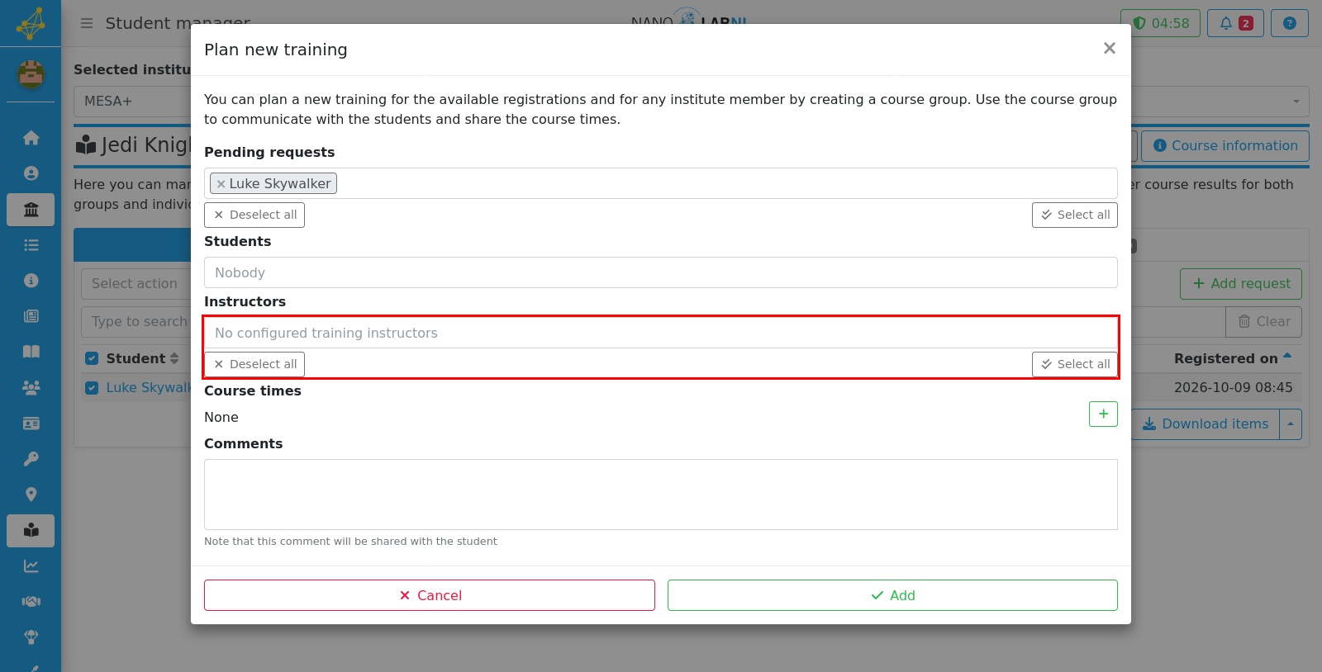Confirm with the Add button
The width and height of the screenshot is (1322, 672).
(x=892, y=595)
